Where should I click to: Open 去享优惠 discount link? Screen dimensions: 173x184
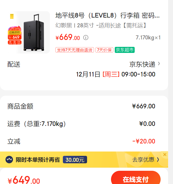point(143,160)
